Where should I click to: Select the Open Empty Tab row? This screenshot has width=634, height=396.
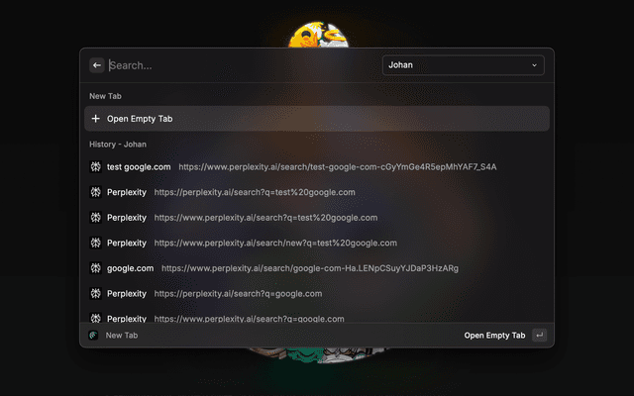[316, 119]
